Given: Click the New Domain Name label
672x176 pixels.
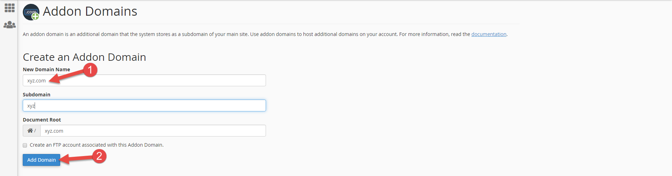Looking at the screenshot, I should point(46,69).
